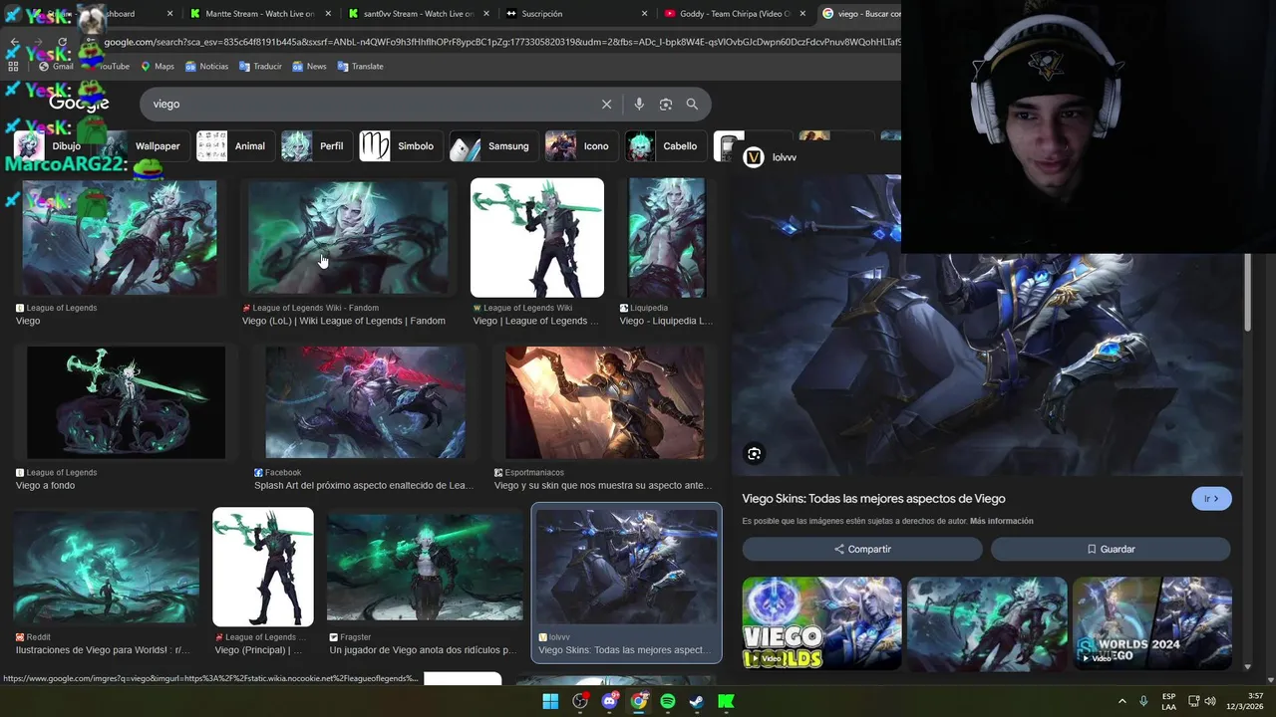Screen dimensions: 1276x717
Task: Open the Viego (Principal) image result
Action: click(x=263, y=568)
